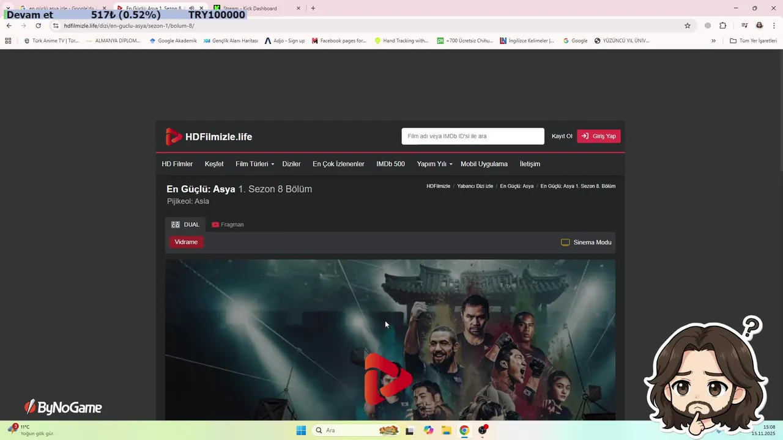Open the media controls icon in toolbar
783x440 pixels.
744,26
